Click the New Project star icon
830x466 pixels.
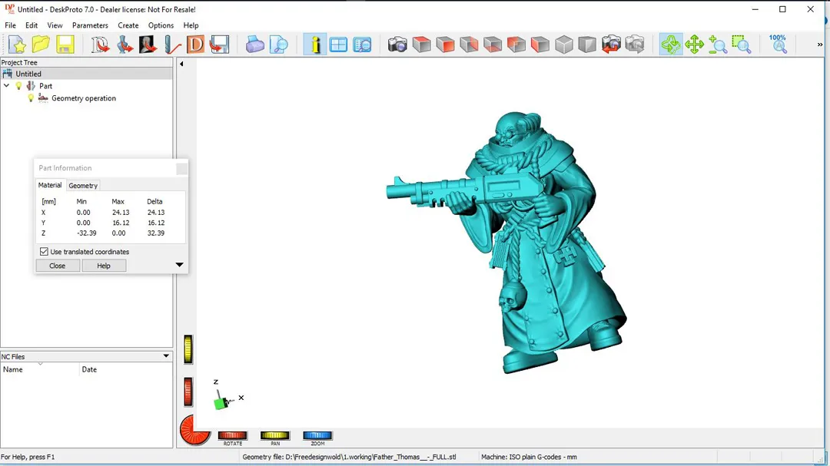coord(17,45)
